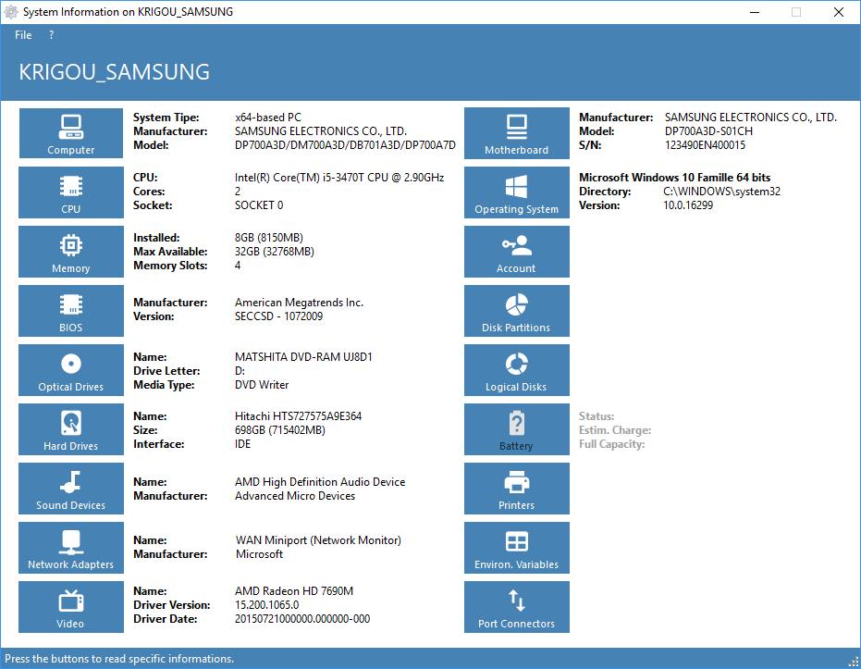Open the CPU details tile
The width and height of the screenshot is (861, 669).
tap(71, 192)
